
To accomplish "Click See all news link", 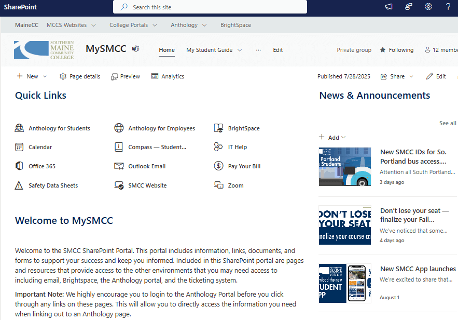I will click(x=448, y=123).
